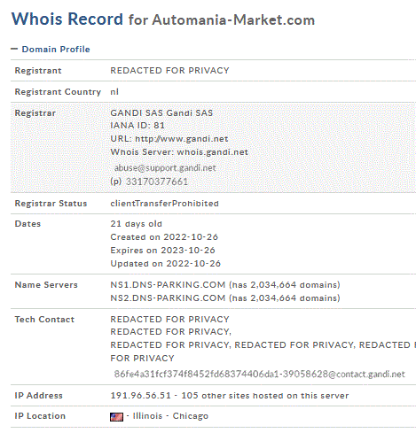
Task: Click Registrant REDACTED FOR PRIVACY value
Action: 170,71
